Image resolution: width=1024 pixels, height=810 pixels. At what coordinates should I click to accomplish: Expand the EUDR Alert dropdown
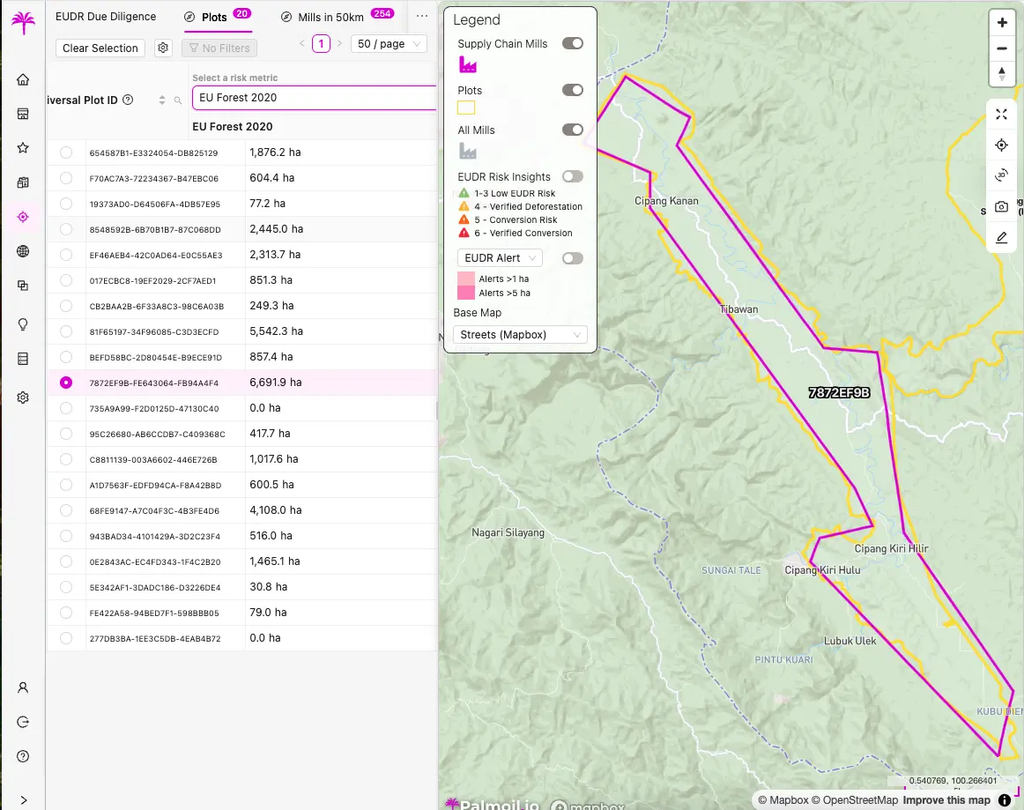pyautogui.click(x=499, y=258)
